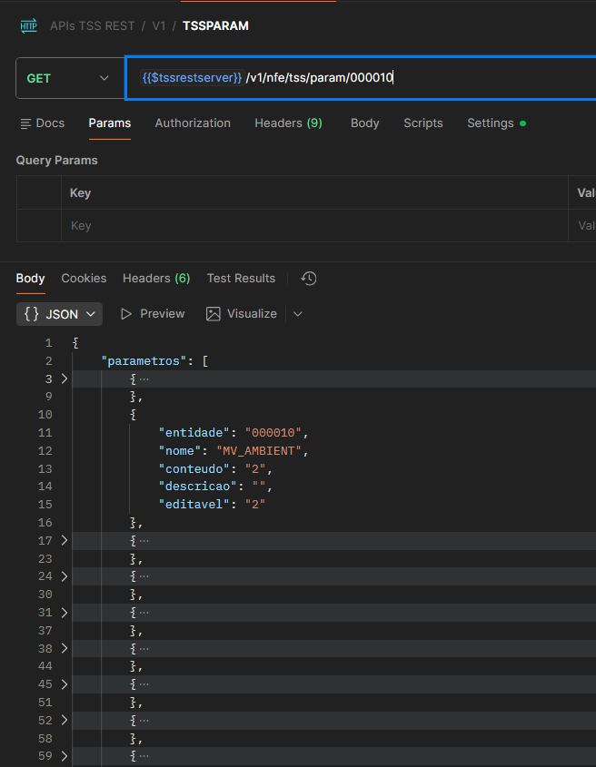The height and width of the screenshot is (767, 596).
Task: Open the Visualize options chevron
Action: (297, 314)
